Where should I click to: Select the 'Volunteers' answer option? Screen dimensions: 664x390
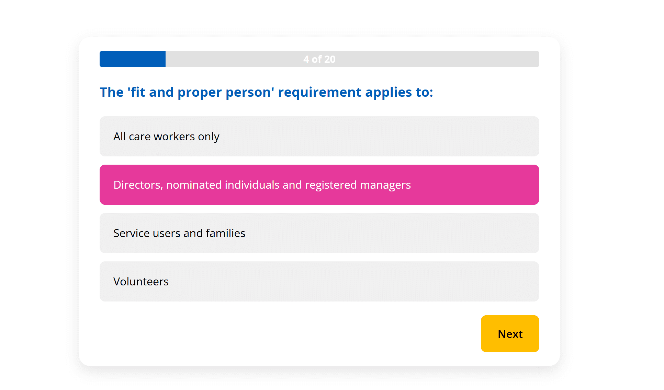point(319,281)
